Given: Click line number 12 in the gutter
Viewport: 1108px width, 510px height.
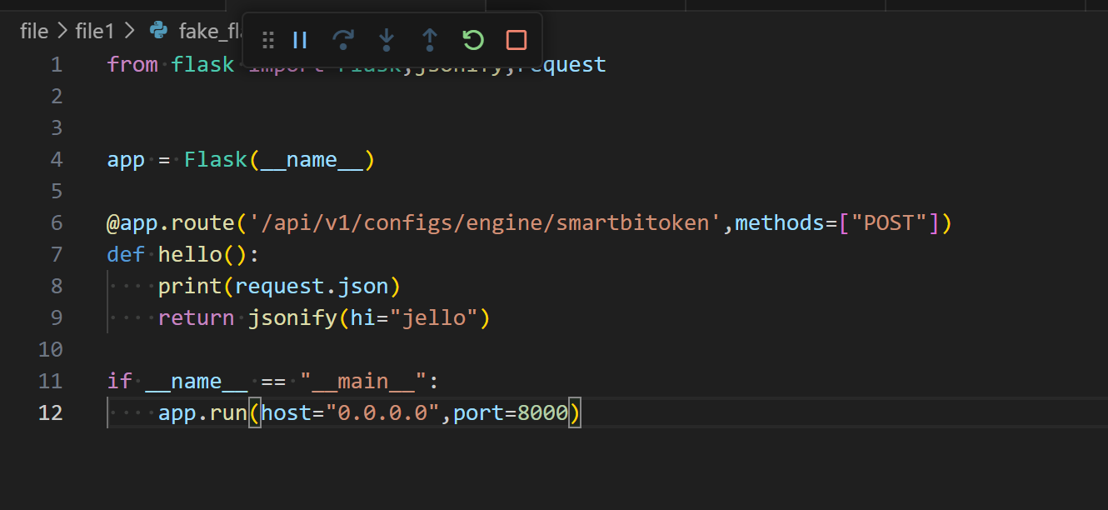Looking at the screenshot, I should pos(50,412).
